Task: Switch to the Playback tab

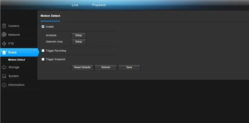Action: [x=99, y=5]
